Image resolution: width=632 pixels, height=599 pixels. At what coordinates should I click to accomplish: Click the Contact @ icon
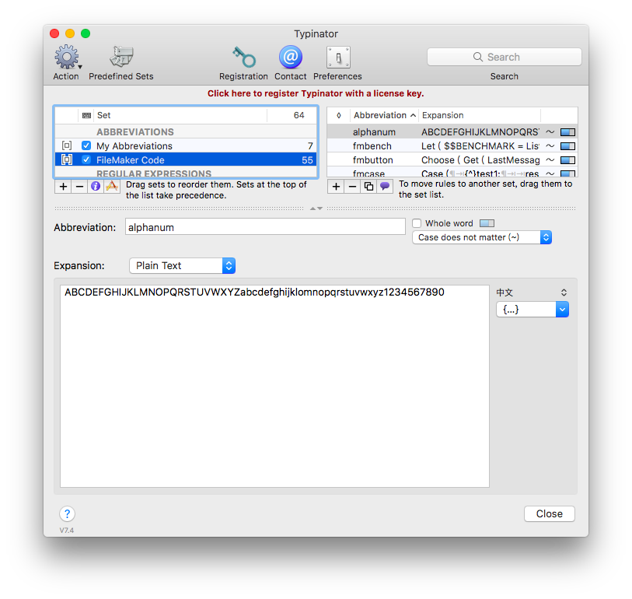[x=290, y=57]
